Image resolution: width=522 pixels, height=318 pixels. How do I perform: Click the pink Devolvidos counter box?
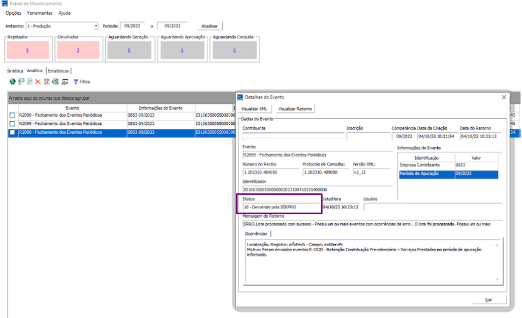78,50
